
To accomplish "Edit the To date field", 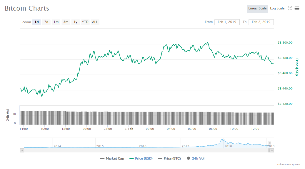I will [x=261, y=22].
